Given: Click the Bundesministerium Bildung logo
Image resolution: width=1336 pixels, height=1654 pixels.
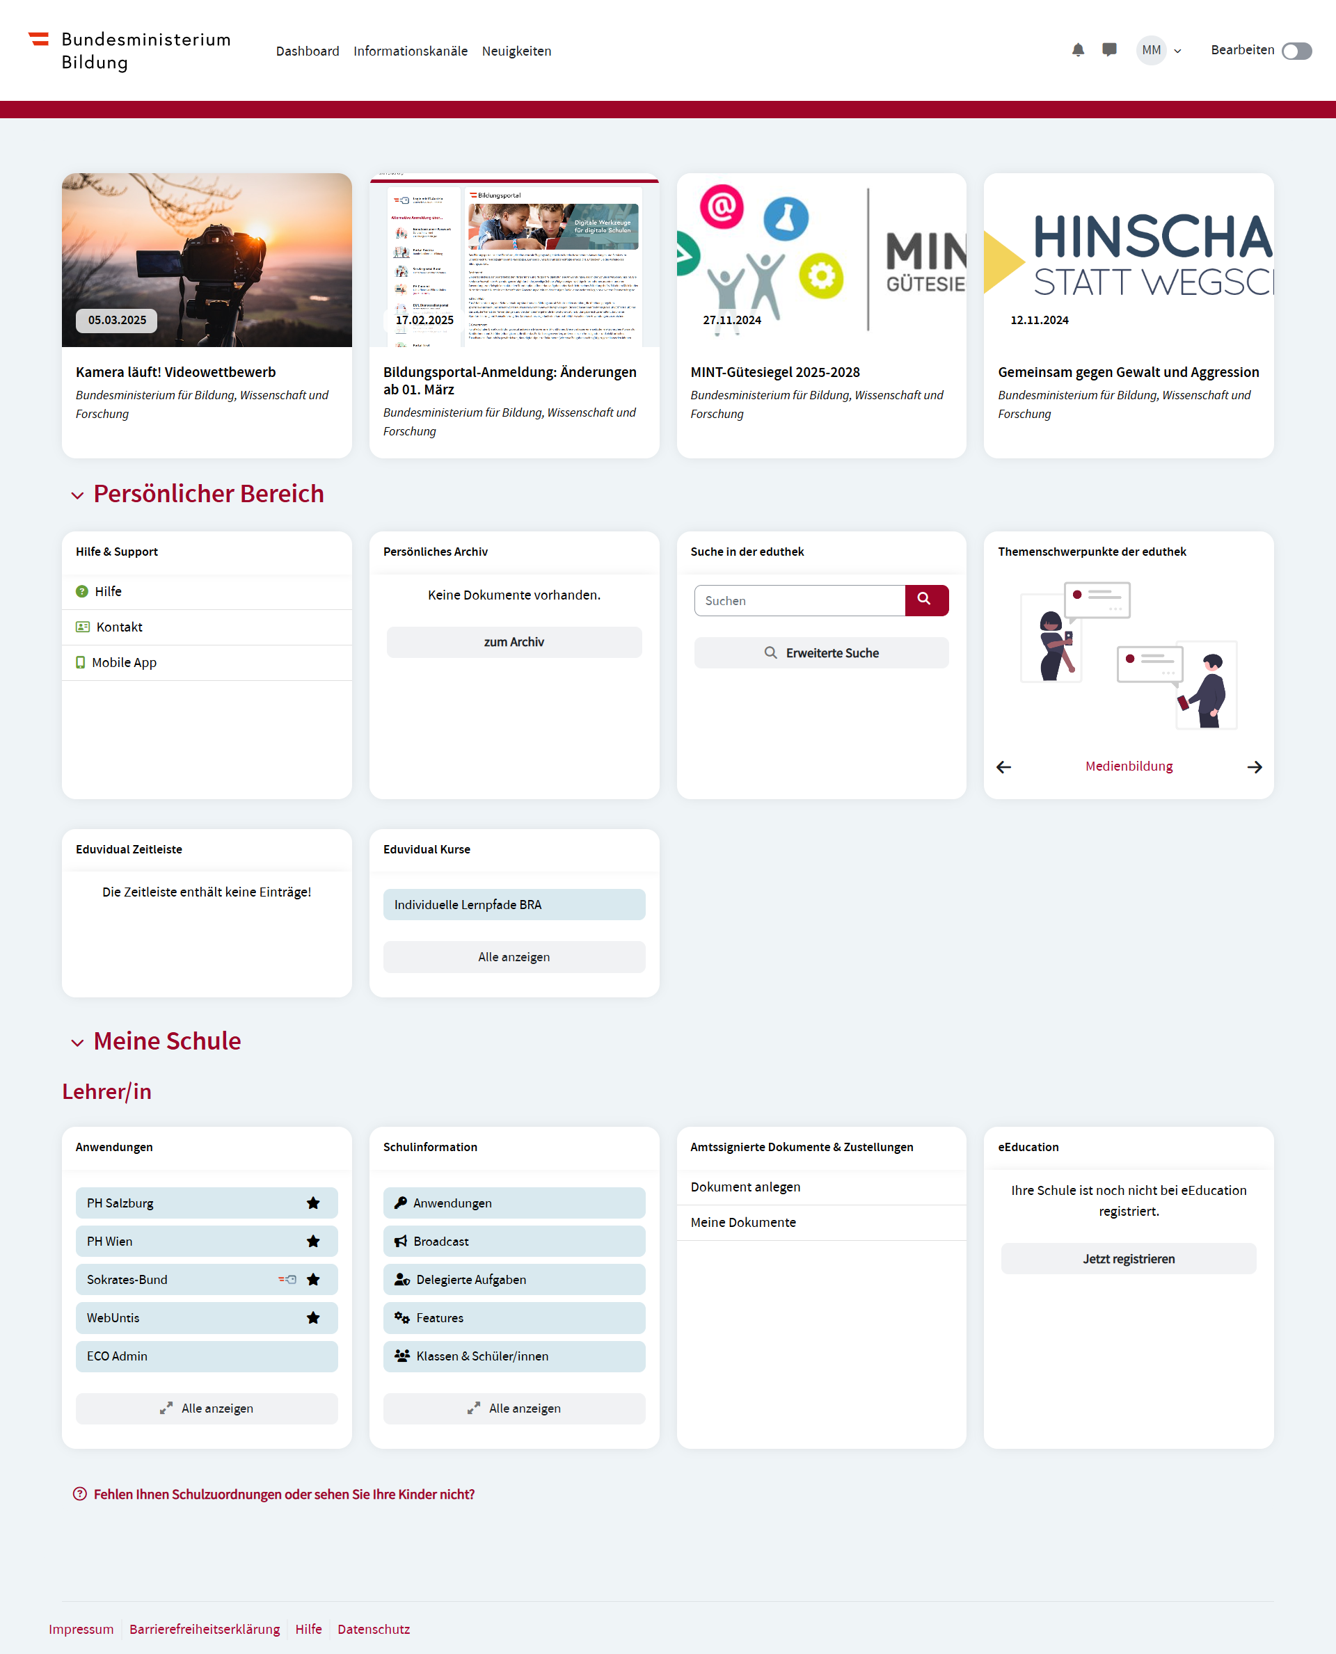Looking at the screenshot, I should (129, 51).
